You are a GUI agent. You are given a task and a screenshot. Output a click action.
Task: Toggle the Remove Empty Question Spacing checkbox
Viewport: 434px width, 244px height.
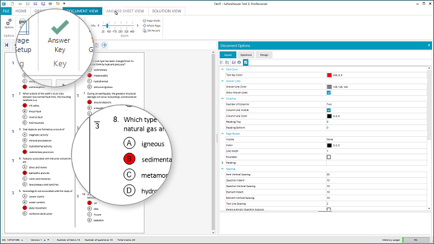point(329,209)
